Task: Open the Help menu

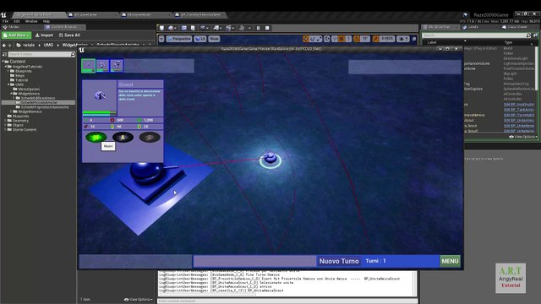Action: pyautogui.click(x=46, y=21)
